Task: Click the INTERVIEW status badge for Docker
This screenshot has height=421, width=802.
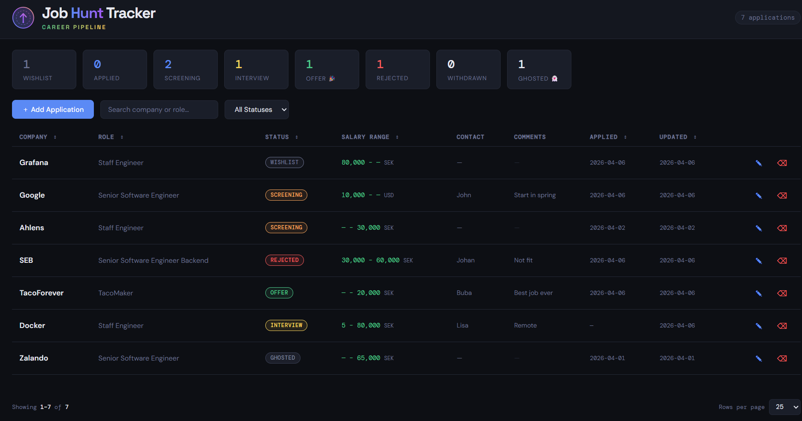Action: pyautogui.click(x=286, y=325)
